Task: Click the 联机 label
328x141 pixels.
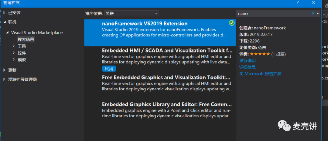Action: [12, 22]
